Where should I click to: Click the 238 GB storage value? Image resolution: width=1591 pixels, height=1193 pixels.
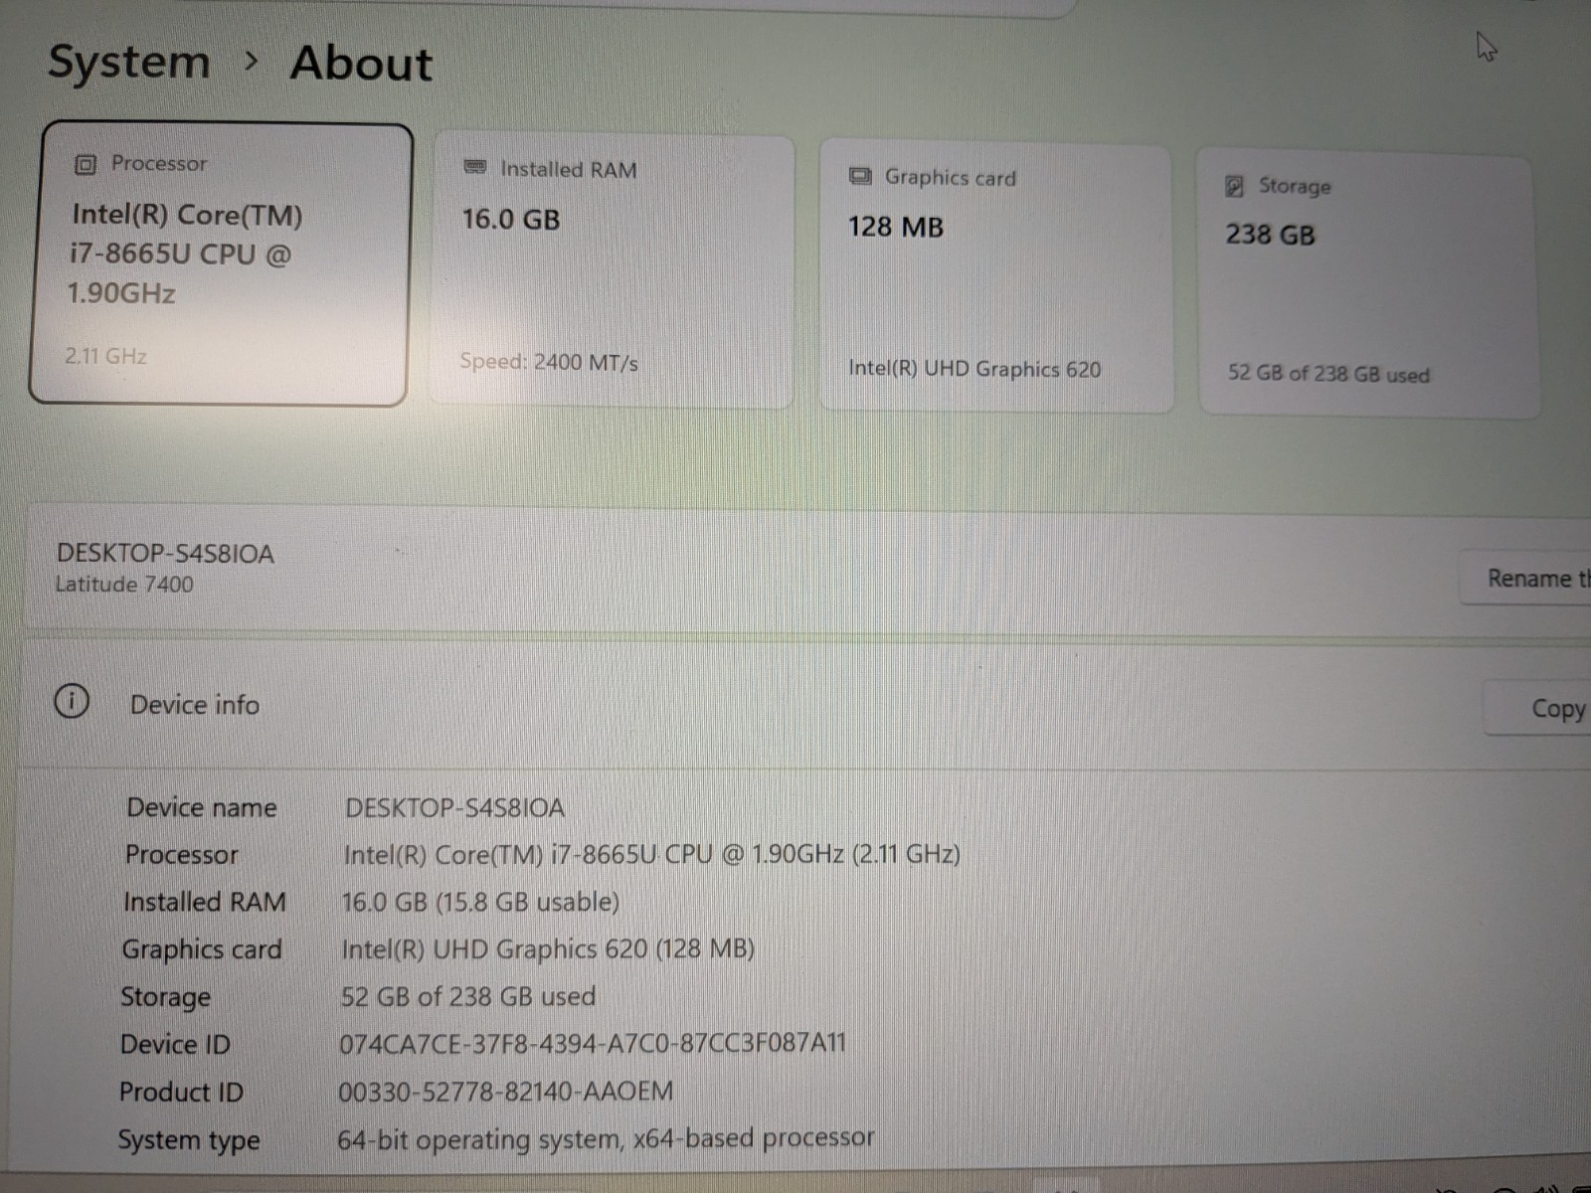tap(1270, 236)
